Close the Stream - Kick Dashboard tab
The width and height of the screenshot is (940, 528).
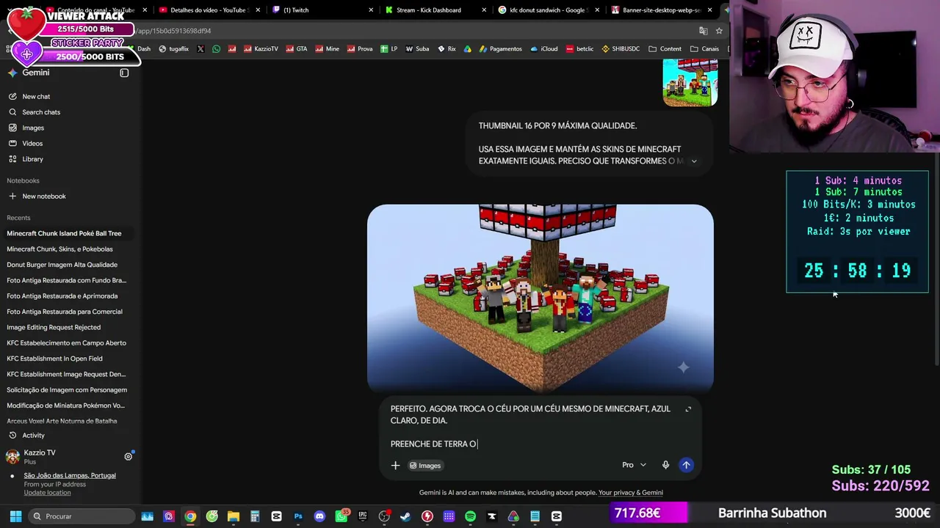pyautogui.click(x=484, y=10)
